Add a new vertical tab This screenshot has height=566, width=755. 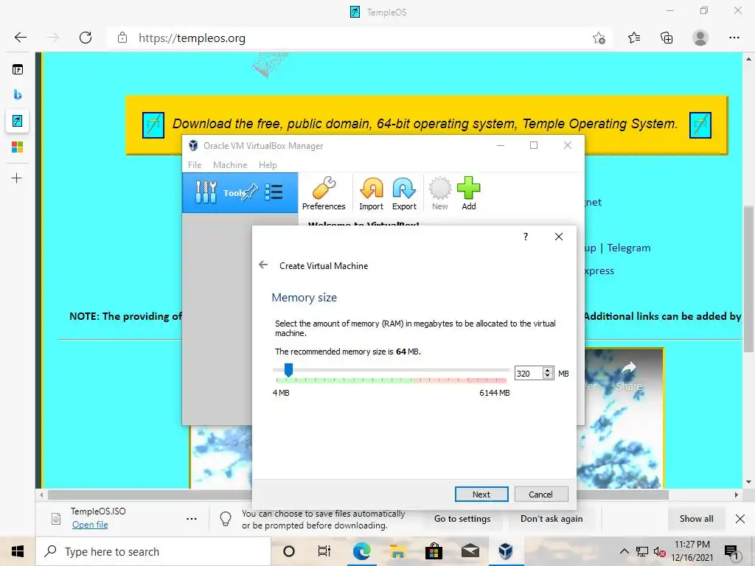[x=17, y=178]
